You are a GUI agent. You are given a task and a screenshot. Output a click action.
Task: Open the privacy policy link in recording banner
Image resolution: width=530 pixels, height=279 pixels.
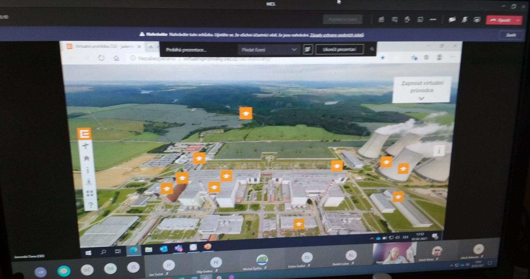337,35
